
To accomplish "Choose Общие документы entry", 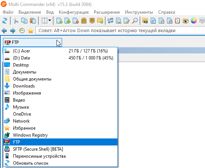I will point(61,79).
